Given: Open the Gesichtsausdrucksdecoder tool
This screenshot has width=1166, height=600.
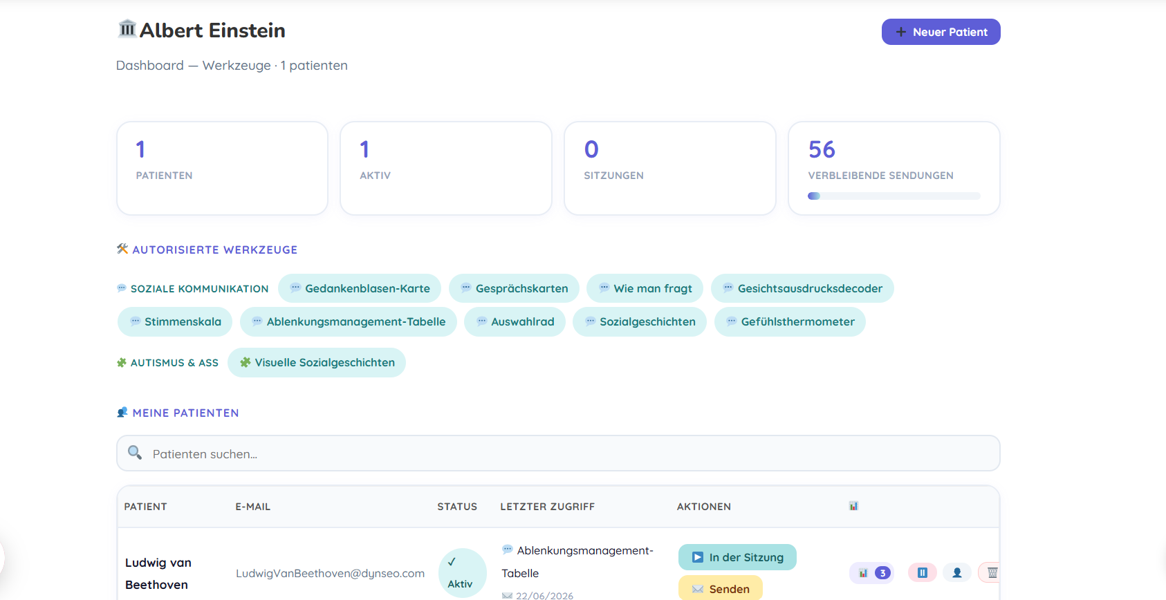Looking at the screenshot, I should coord(802,288).
